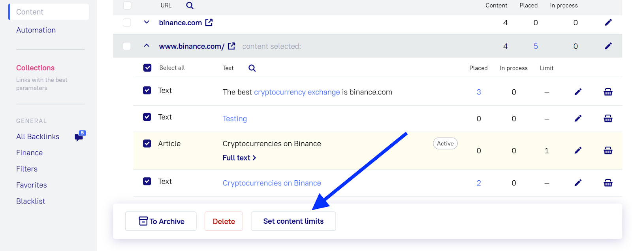
Task: Open the All Backlinks messages badge icon
Action: pyautogui.click(x=80, y=136)
